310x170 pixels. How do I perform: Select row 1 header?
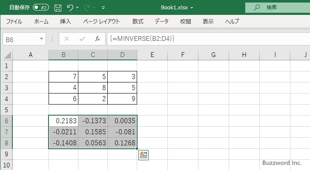click(x=6, y=66)
